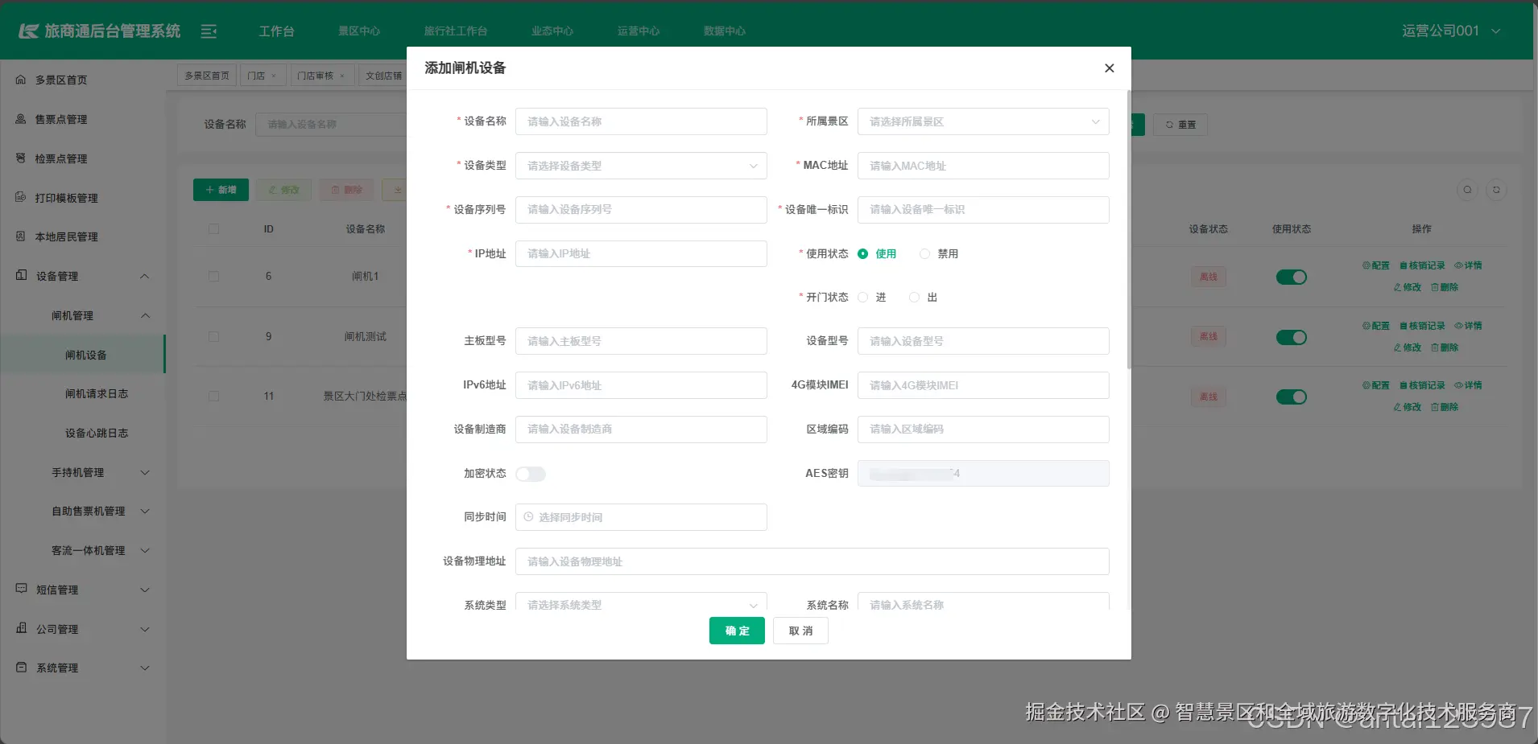The width and height of the screenshot is (1538, 744).
Task: Toggle the sidebar collapse hamburger icon
Action: pos(209,31)
